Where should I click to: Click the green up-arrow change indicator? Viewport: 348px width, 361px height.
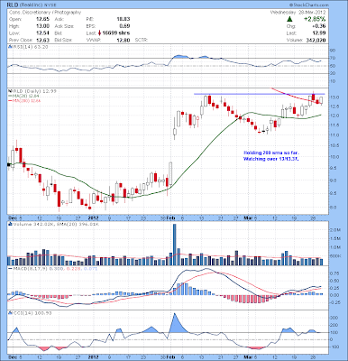[289, 19]
